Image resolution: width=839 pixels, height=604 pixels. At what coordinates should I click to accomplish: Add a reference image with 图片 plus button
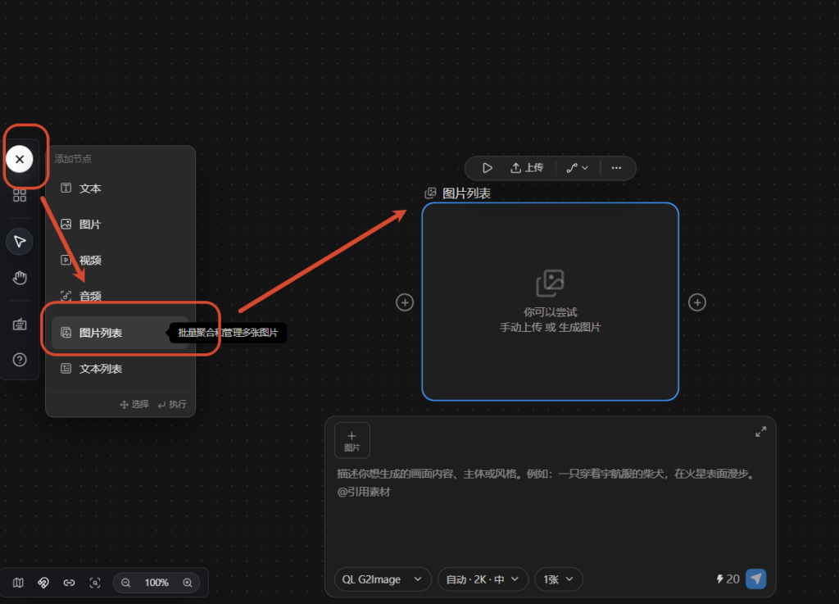point(352,441)
